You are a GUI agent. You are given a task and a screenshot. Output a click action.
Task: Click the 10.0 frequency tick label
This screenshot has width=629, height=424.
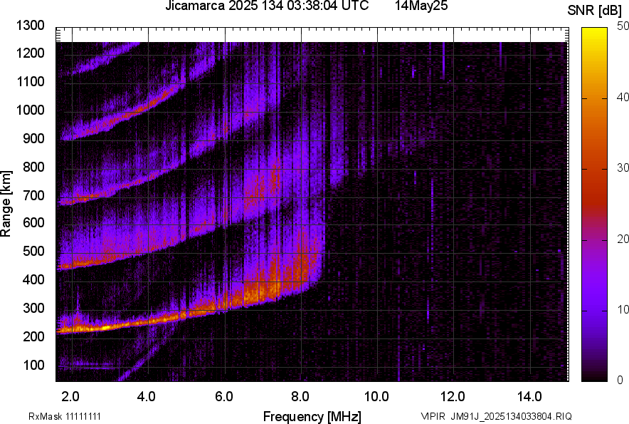tap(376, 397)
